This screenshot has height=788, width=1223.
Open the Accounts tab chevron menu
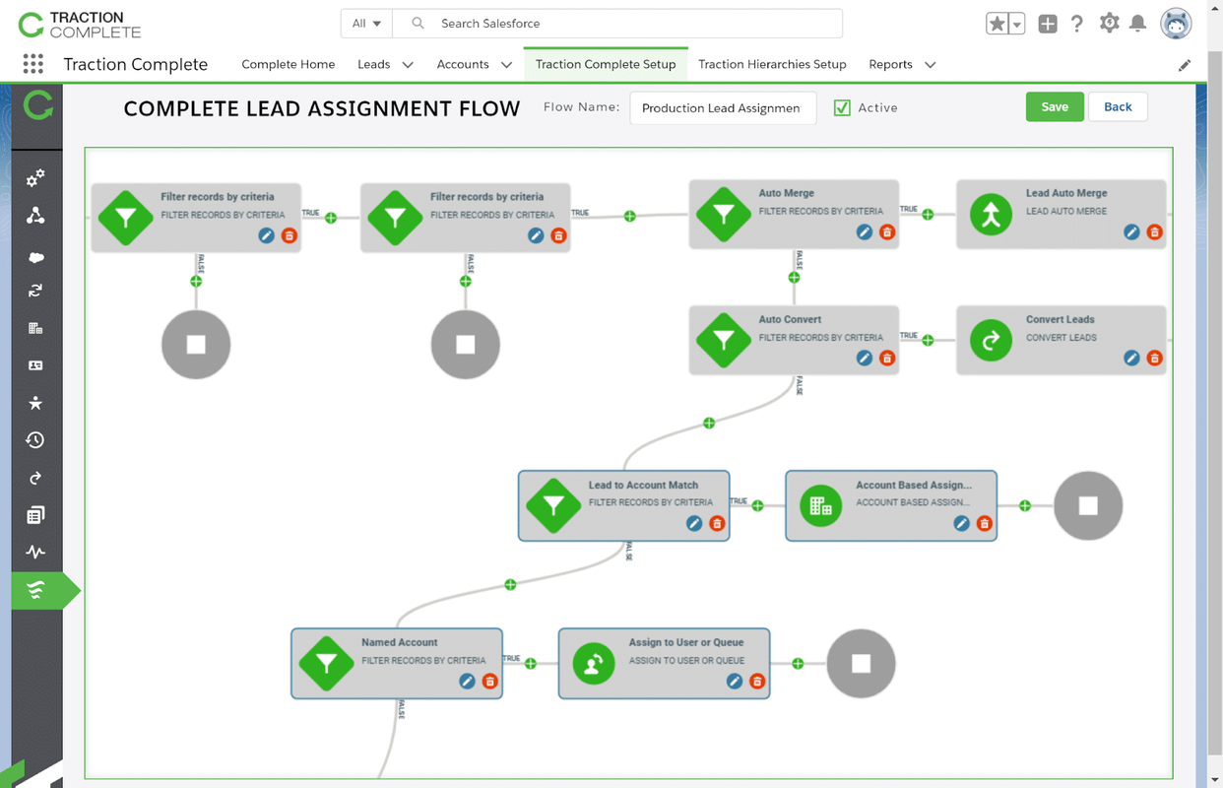[x=506, y=64]
